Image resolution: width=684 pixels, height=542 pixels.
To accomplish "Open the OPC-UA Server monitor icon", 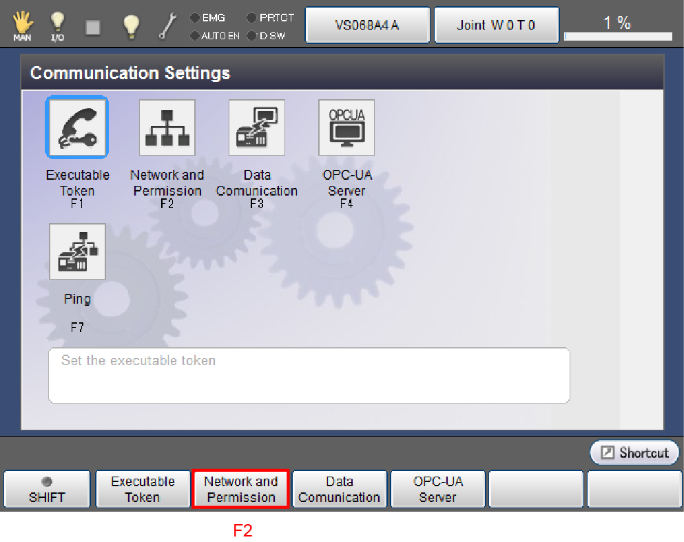I will click(x=346, y=127).
